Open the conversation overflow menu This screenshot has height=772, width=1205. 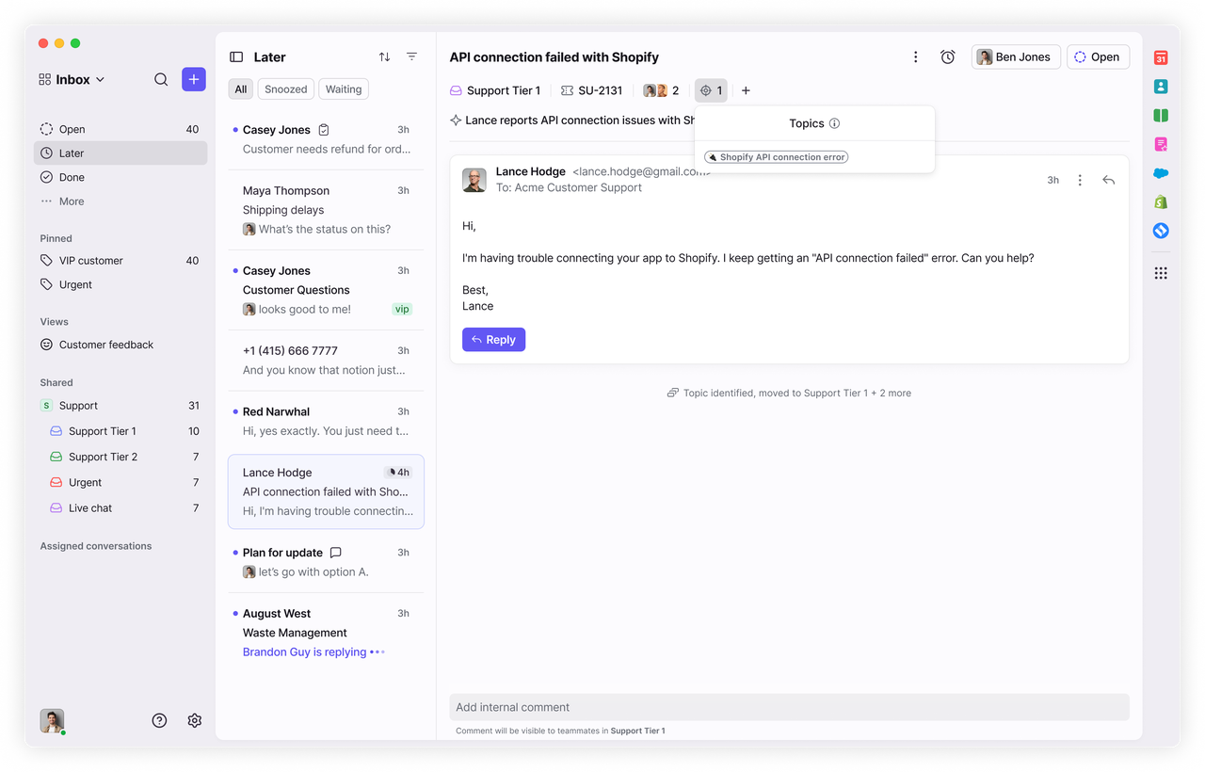(915, 56)
